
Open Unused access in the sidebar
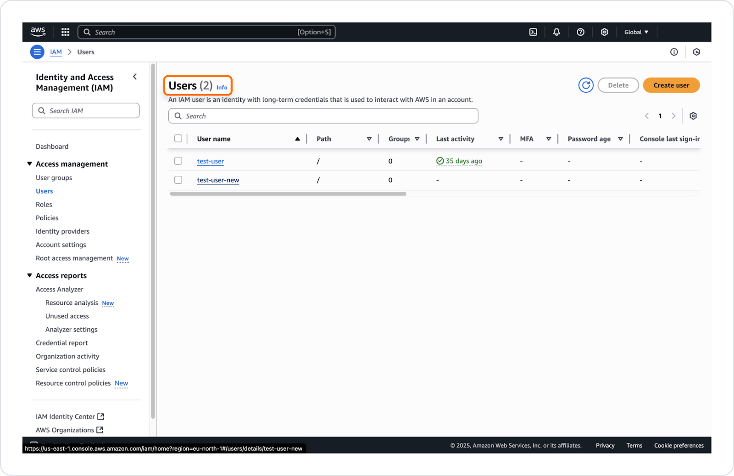(x=67, y=316)
